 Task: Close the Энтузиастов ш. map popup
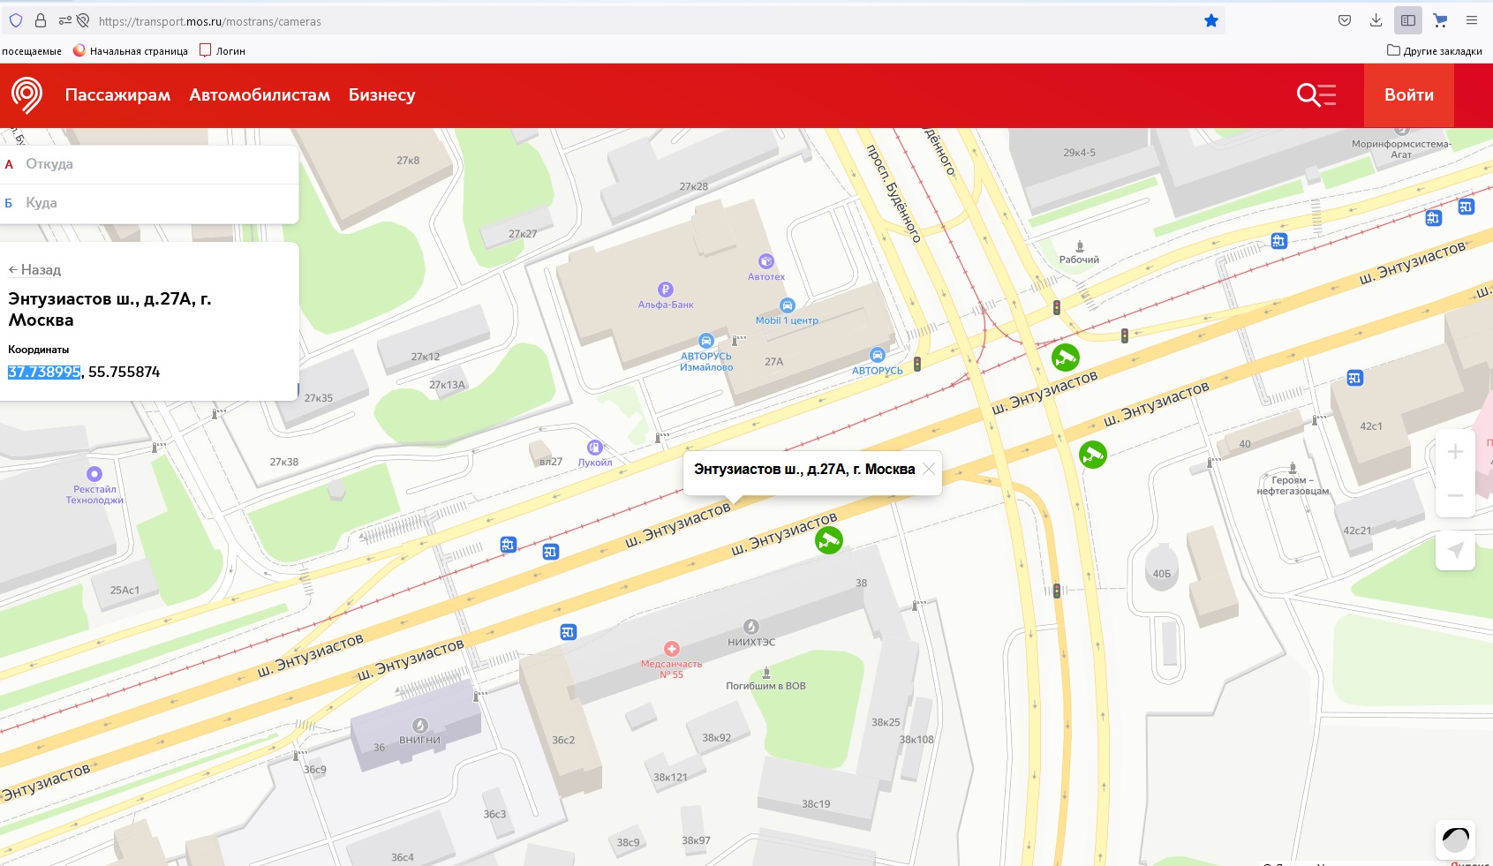(929, 469)
